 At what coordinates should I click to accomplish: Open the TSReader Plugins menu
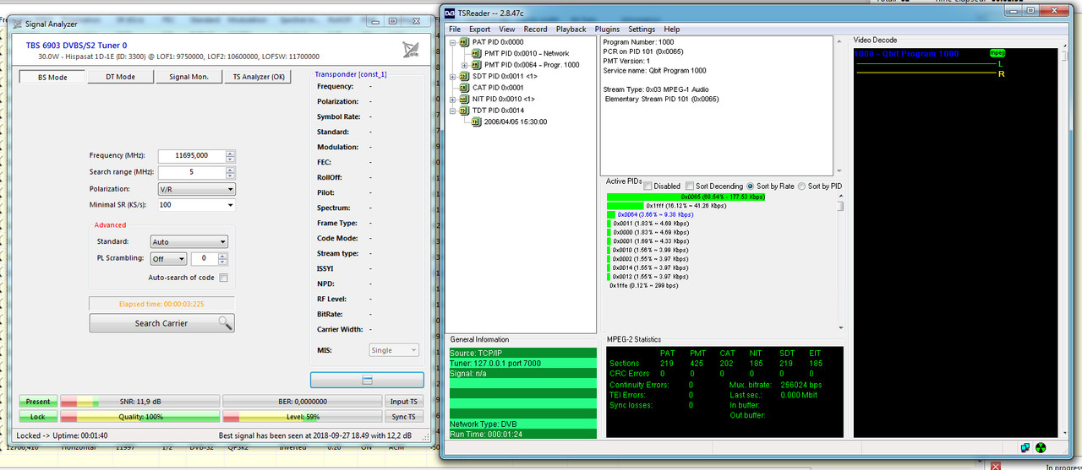[607, 29]
